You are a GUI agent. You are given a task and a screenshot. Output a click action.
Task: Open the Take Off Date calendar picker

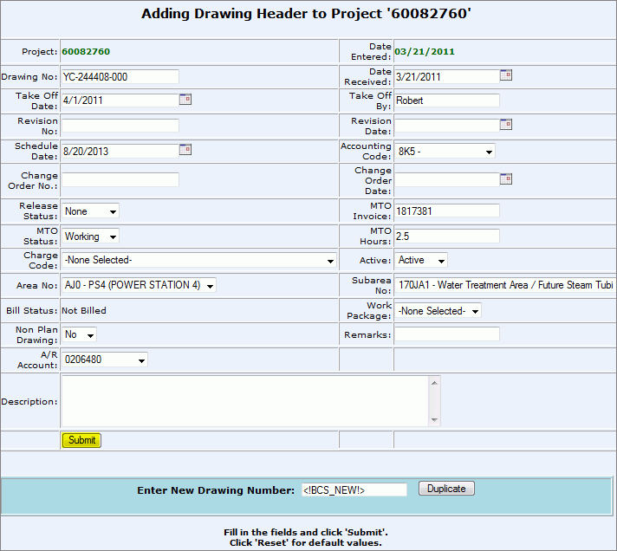185,100
